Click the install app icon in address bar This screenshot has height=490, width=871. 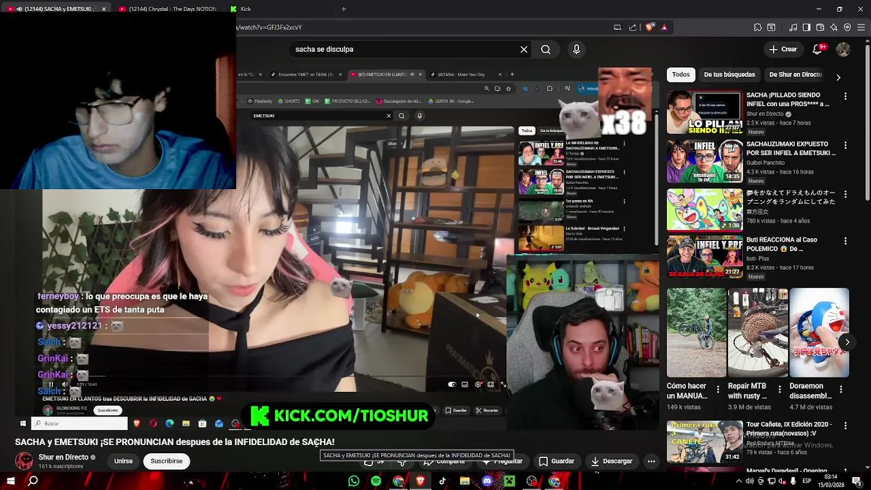617,27
